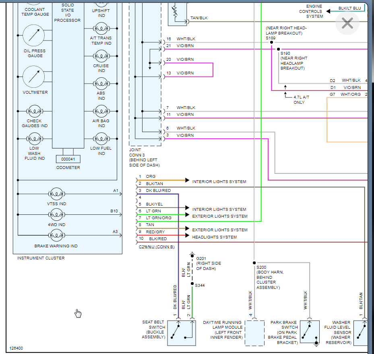Click the low fuel indicator lamp

(101, 139)
